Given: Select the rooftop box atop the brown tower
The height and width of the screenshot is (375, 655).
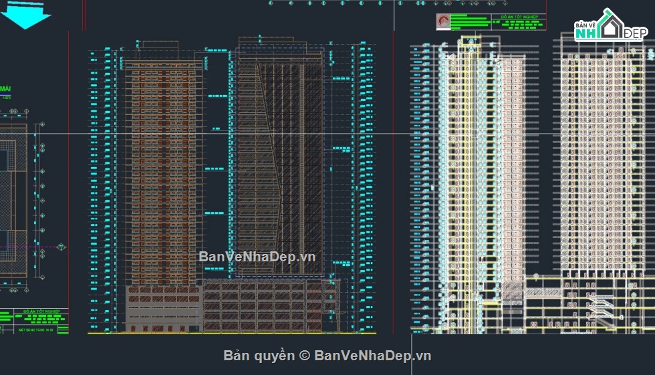Looking at the screenshot, I should point(158,50).
